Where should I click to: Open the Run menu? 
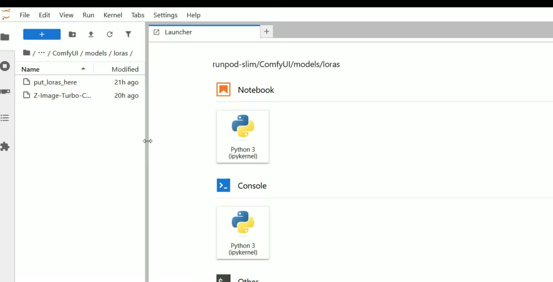pos(89,15)
